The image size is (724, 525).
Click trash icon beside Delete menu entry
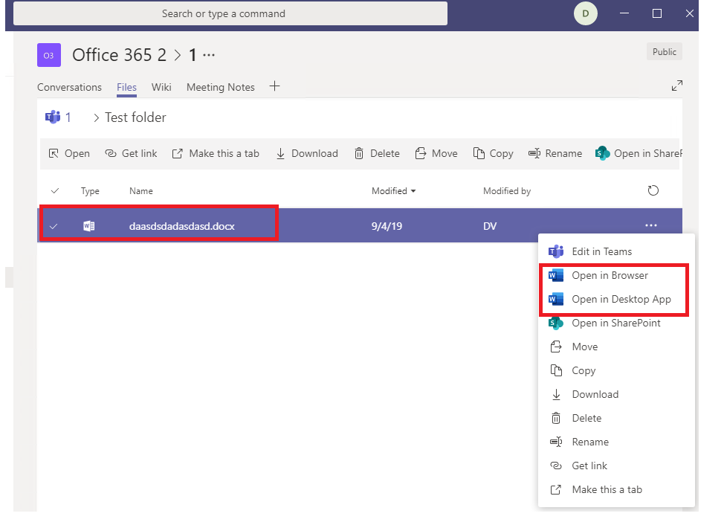tap(556, 419)
